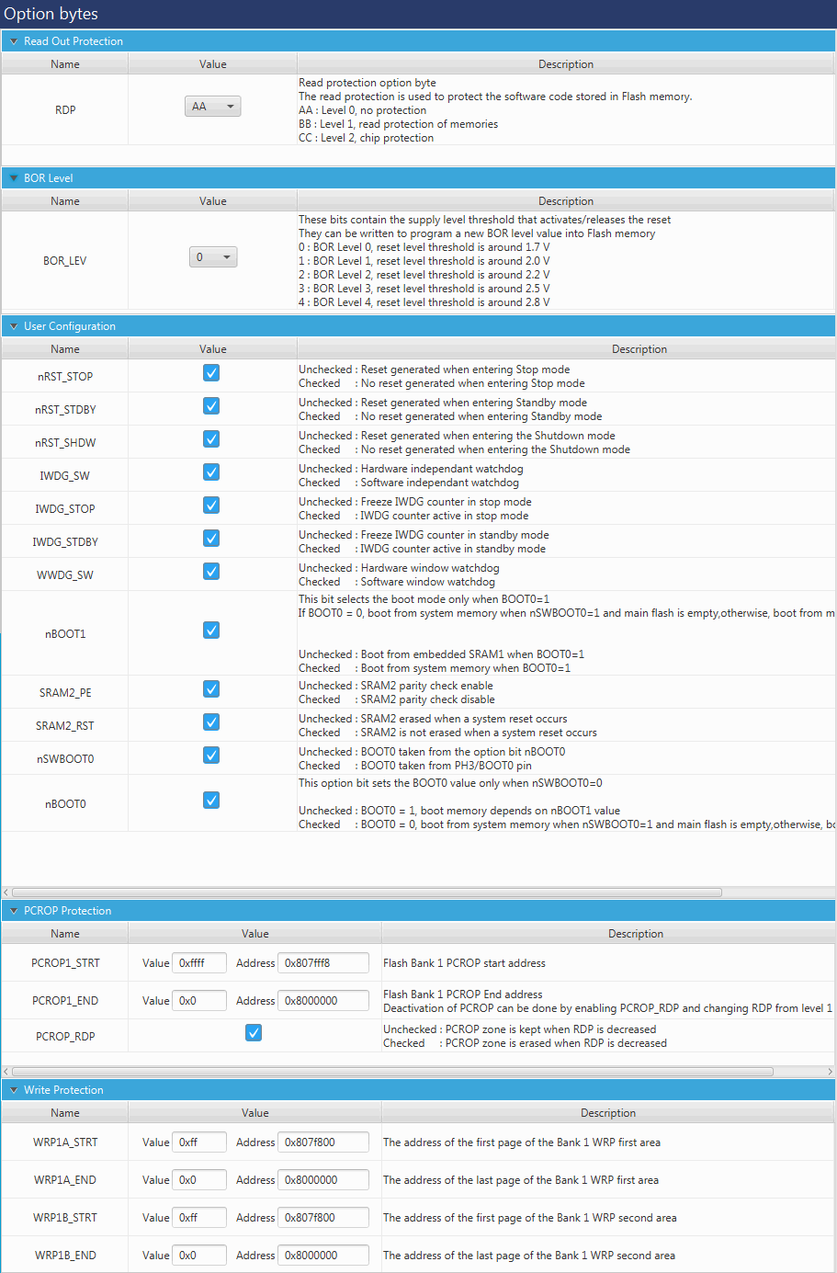
Task: Toggle the SRAM2_PE checkbox
Action: pos(211,689)
